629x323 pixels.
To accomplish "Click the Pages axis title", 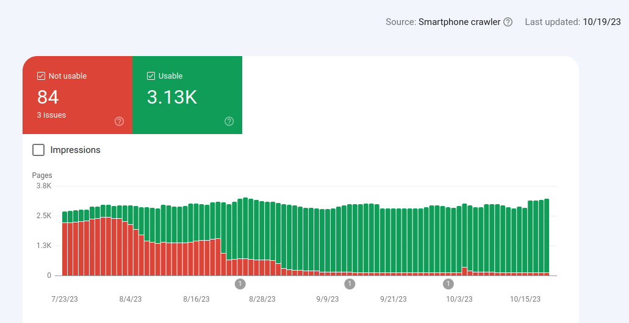I will click(x=42, y=176).
